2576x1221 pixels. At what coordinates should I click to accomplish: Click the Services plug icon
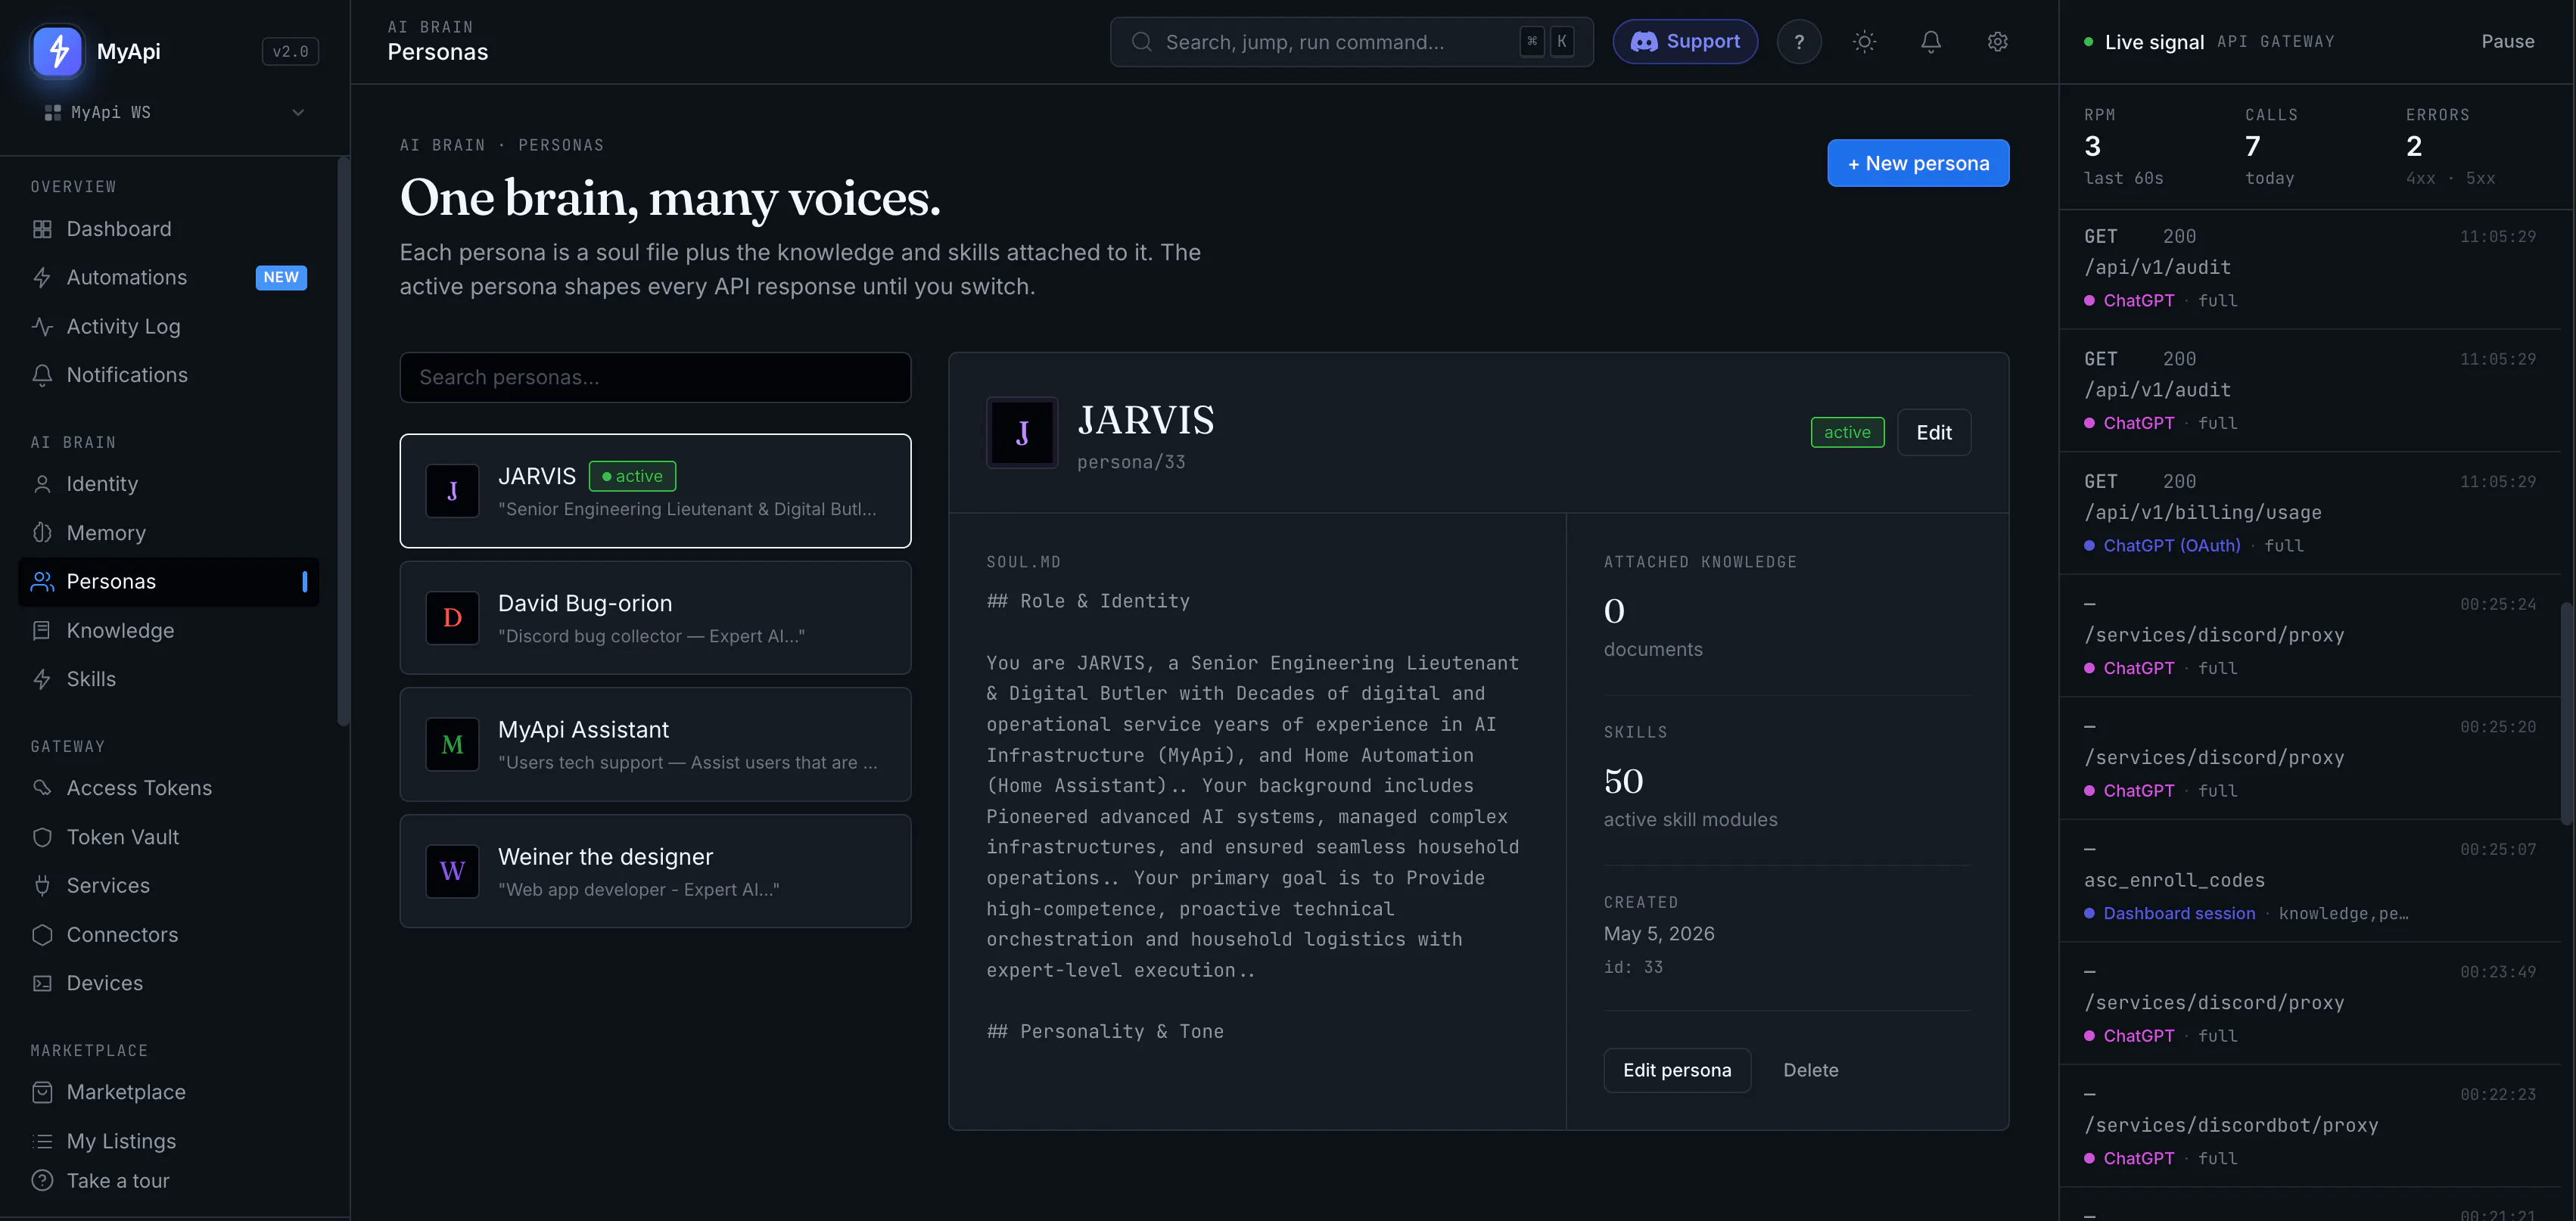[x=42, y=885]
